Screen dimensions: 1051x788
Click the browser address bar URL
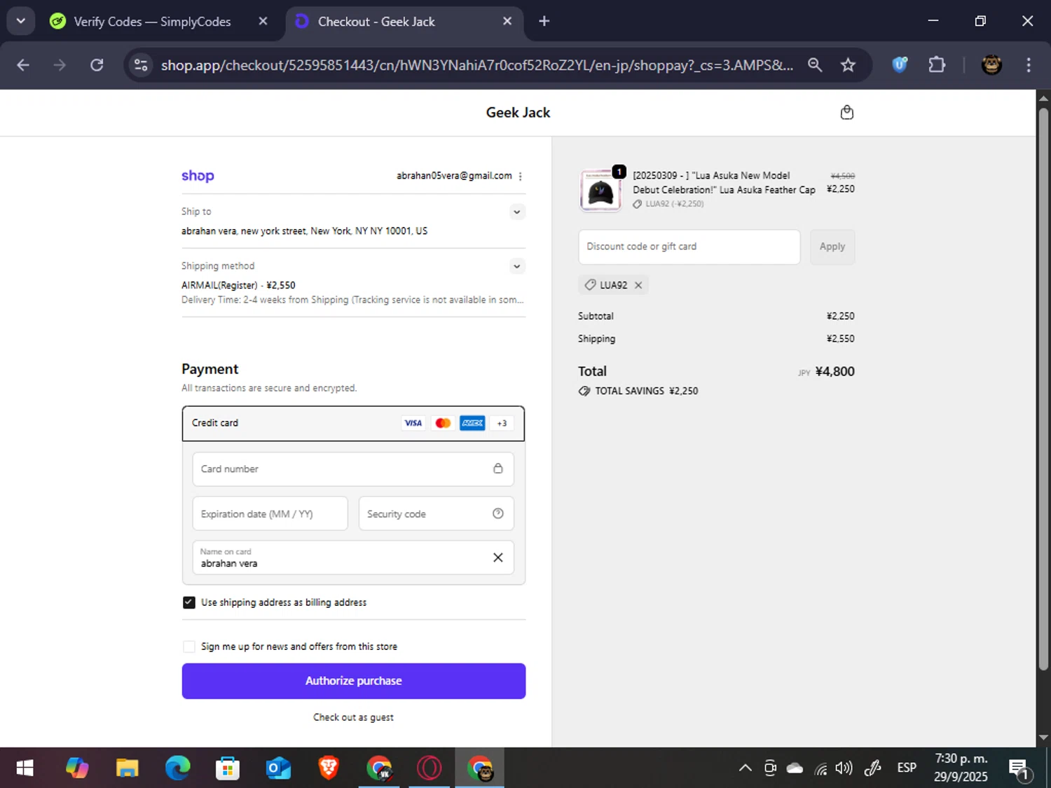pos(476,65)
